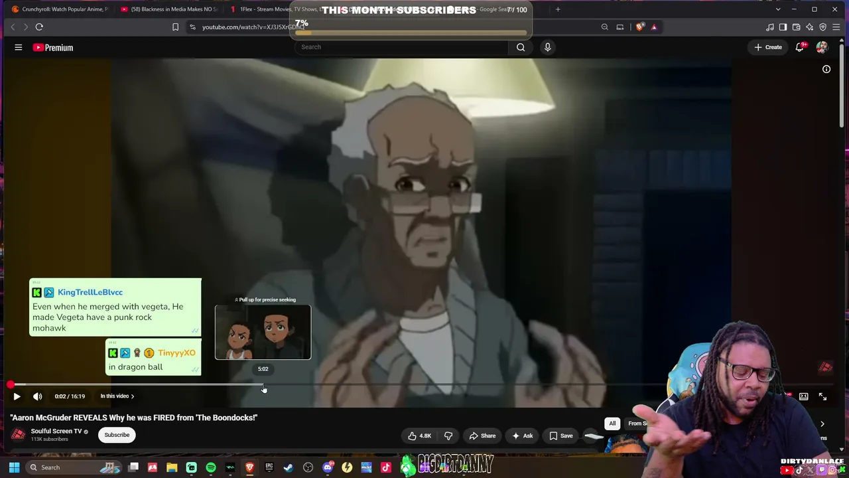Reload the page in browser
849x478 pixels.
pos(39,27)
